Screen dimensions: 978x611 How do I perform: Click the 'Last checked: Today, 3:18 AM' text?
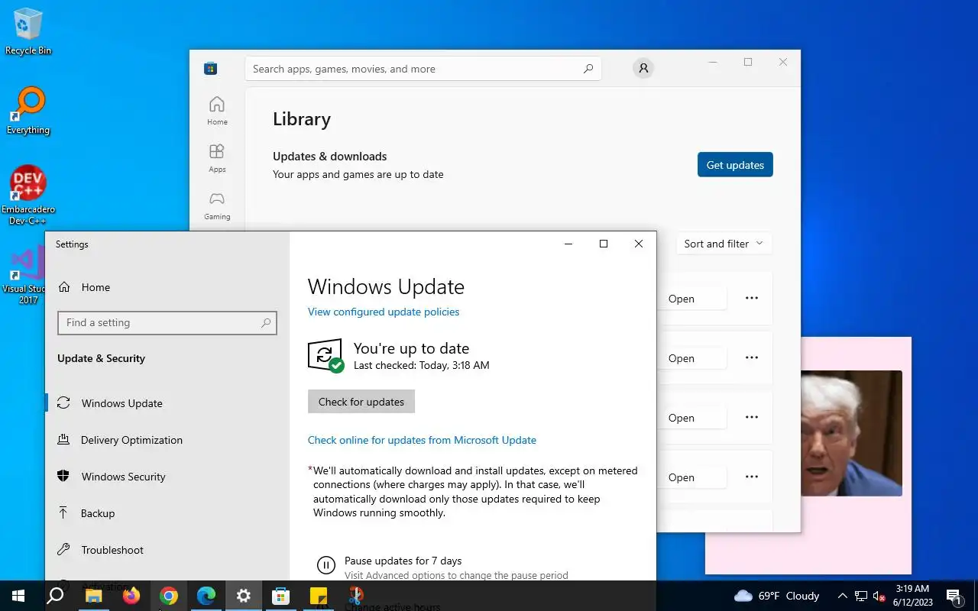(x=421, y=365)
